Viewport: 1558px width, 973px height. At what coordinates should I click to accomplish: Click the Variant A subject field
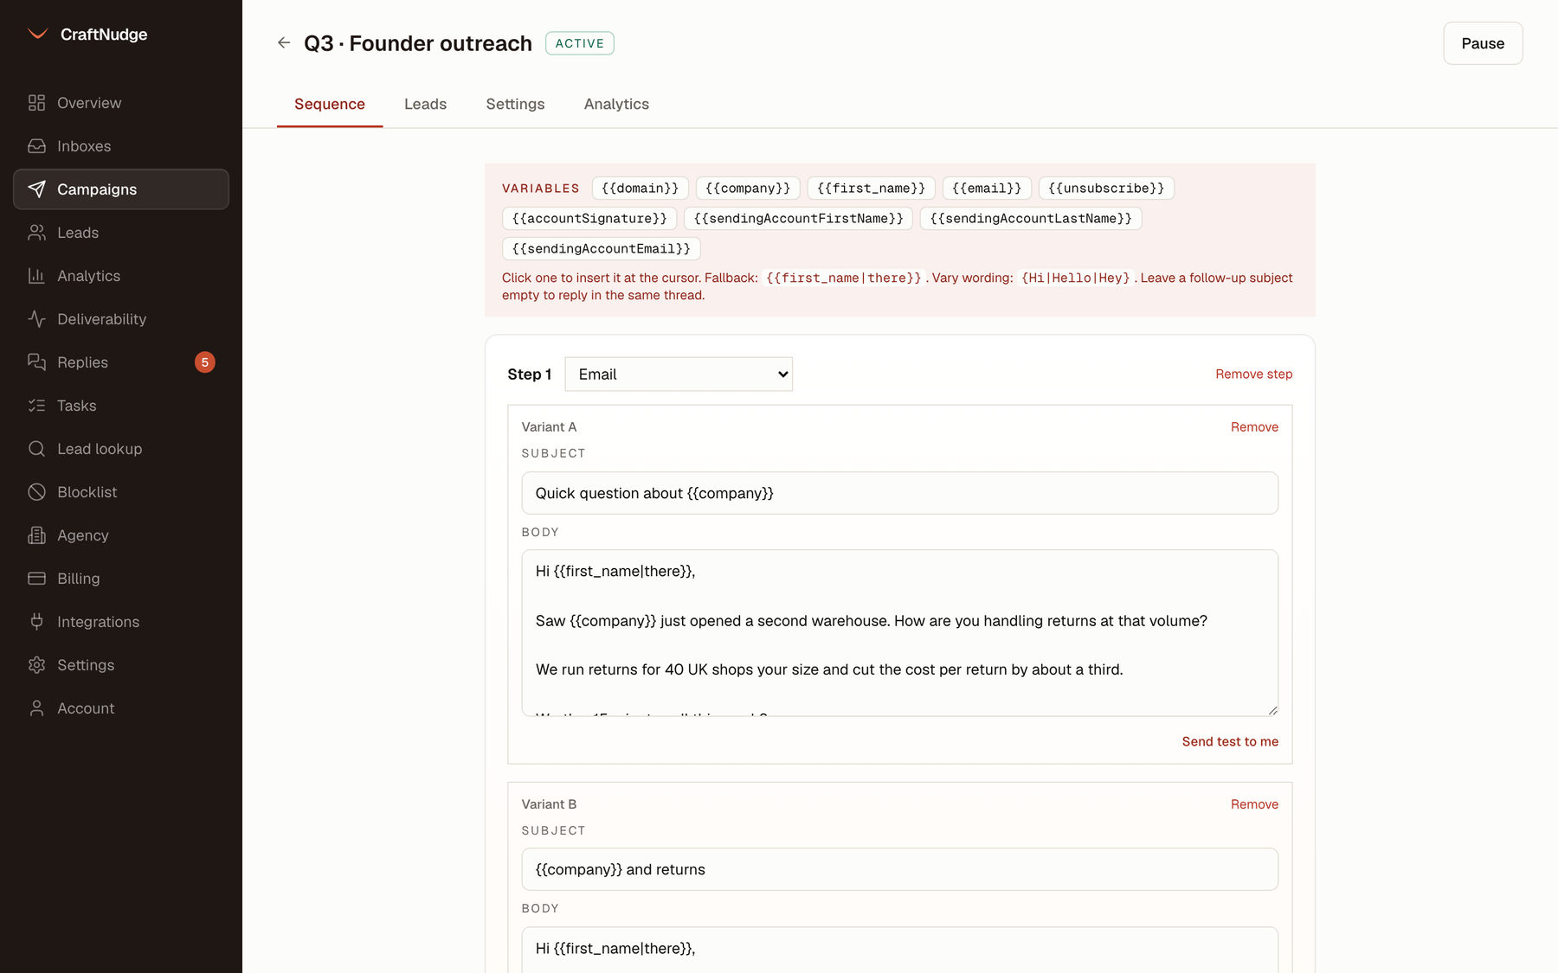click(899, 493)
